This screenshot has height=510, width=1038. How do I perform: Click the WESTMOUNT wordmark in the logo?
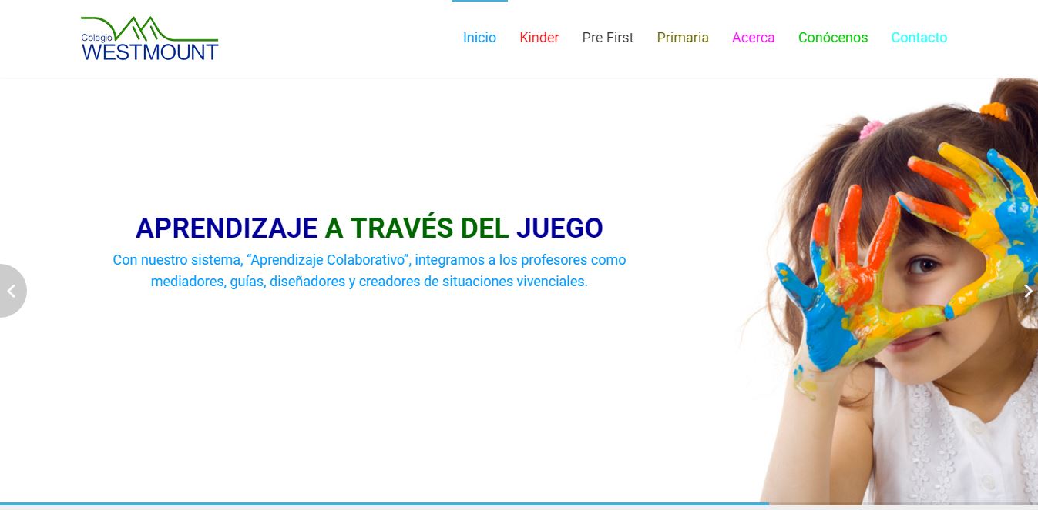click(150, 52)
